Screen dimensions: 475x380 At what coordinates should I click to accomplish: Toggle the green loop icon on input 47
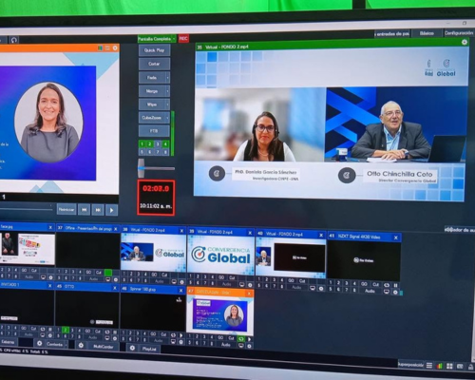241,338
